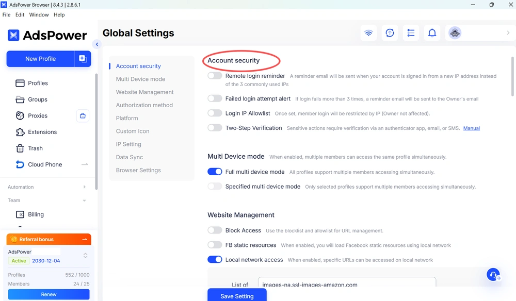The image size is (516, 301).
Task: Turn on Two-Step Verification toggle
Action: (x=215, y=128)
